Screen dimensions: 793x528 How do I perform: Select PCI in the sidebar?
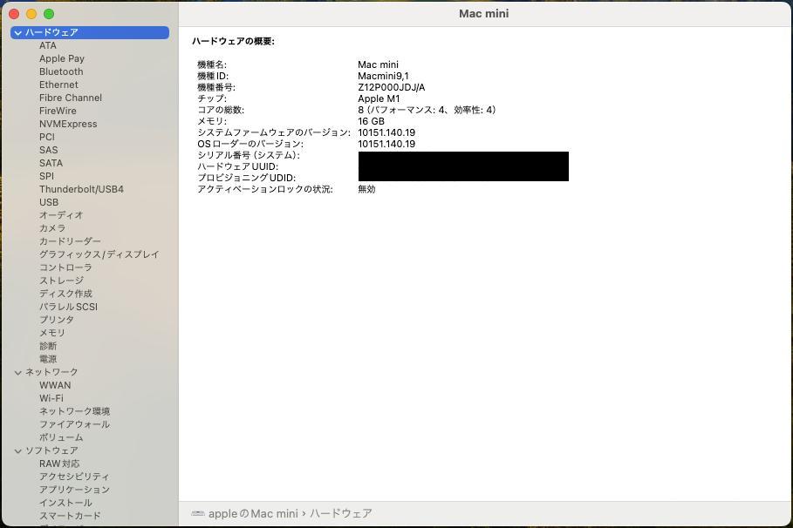click(47, 137)
